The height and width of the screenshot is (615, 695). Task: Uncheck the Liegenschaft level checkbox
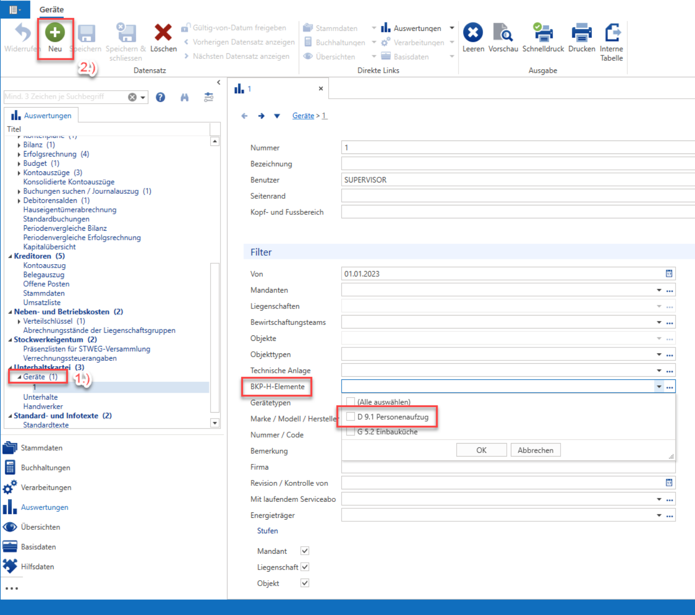305,567
